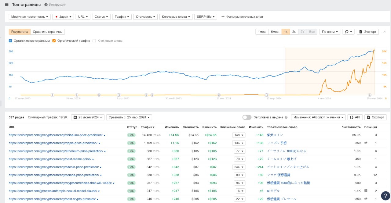This screenshot has width=391, height=203.
Task: Toggle the Заголовки в выдаче switch
Action: pos(247,117)
